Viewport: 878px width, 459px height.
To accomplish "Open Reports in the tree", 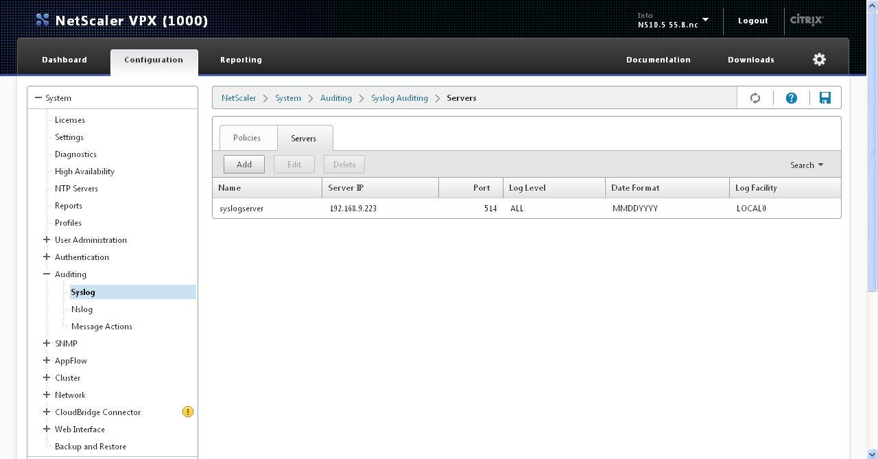I will [x=69, y=205].
